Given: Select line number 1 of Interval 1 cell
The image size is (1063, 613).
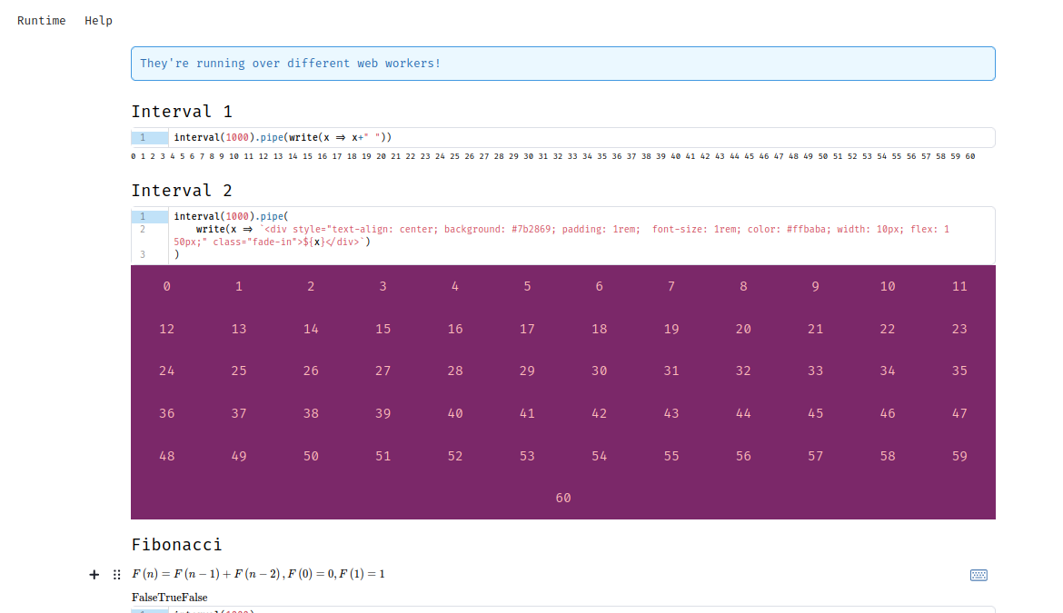Looking at the screenshot, I should tap(150, 137).
